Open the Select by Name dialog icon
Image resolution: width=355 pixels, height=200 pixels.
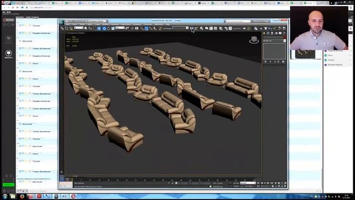90,28
